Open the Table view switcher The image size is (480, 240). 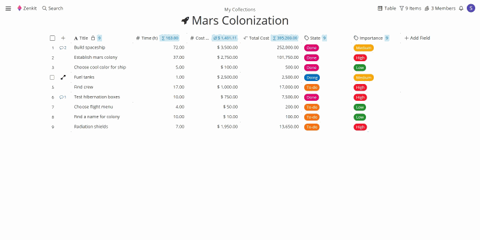[386, 8]
